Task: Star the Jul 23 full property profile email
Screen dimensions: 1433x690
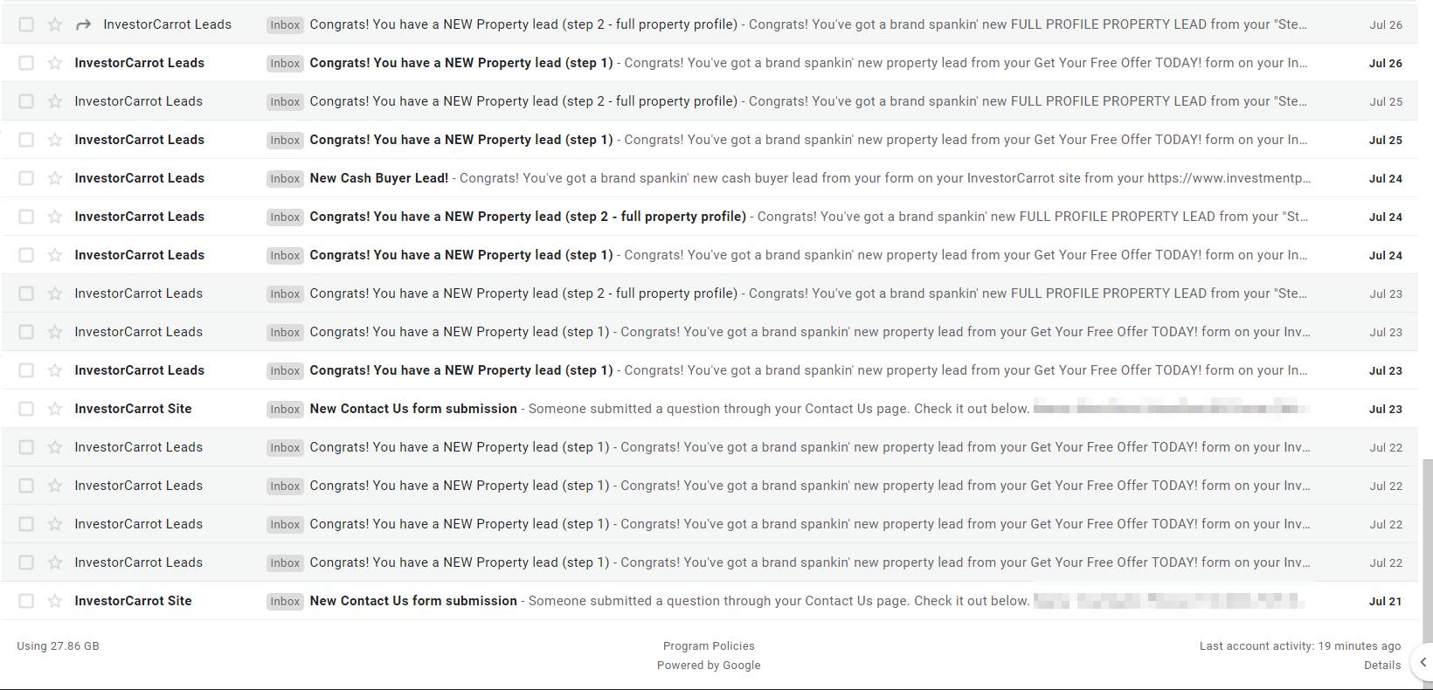Action: (x=55, y=293)
